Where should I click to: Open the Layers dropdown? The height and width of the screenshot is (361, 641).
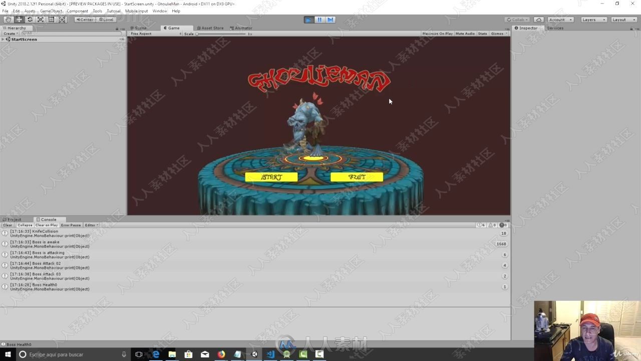click(x=594, y=20)
